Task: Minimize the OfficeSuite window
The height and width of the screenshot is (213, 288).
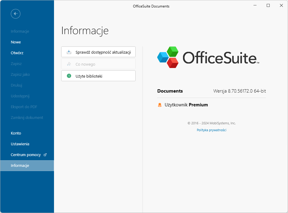Action: [x=255, y=5]
